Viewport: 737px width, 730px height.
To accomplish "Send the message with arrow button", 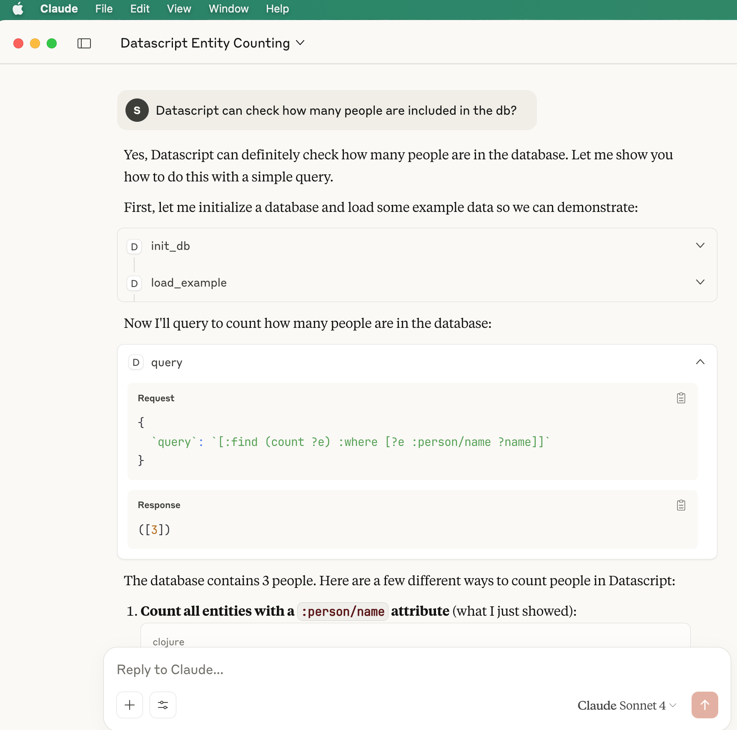I will (705, 705).
